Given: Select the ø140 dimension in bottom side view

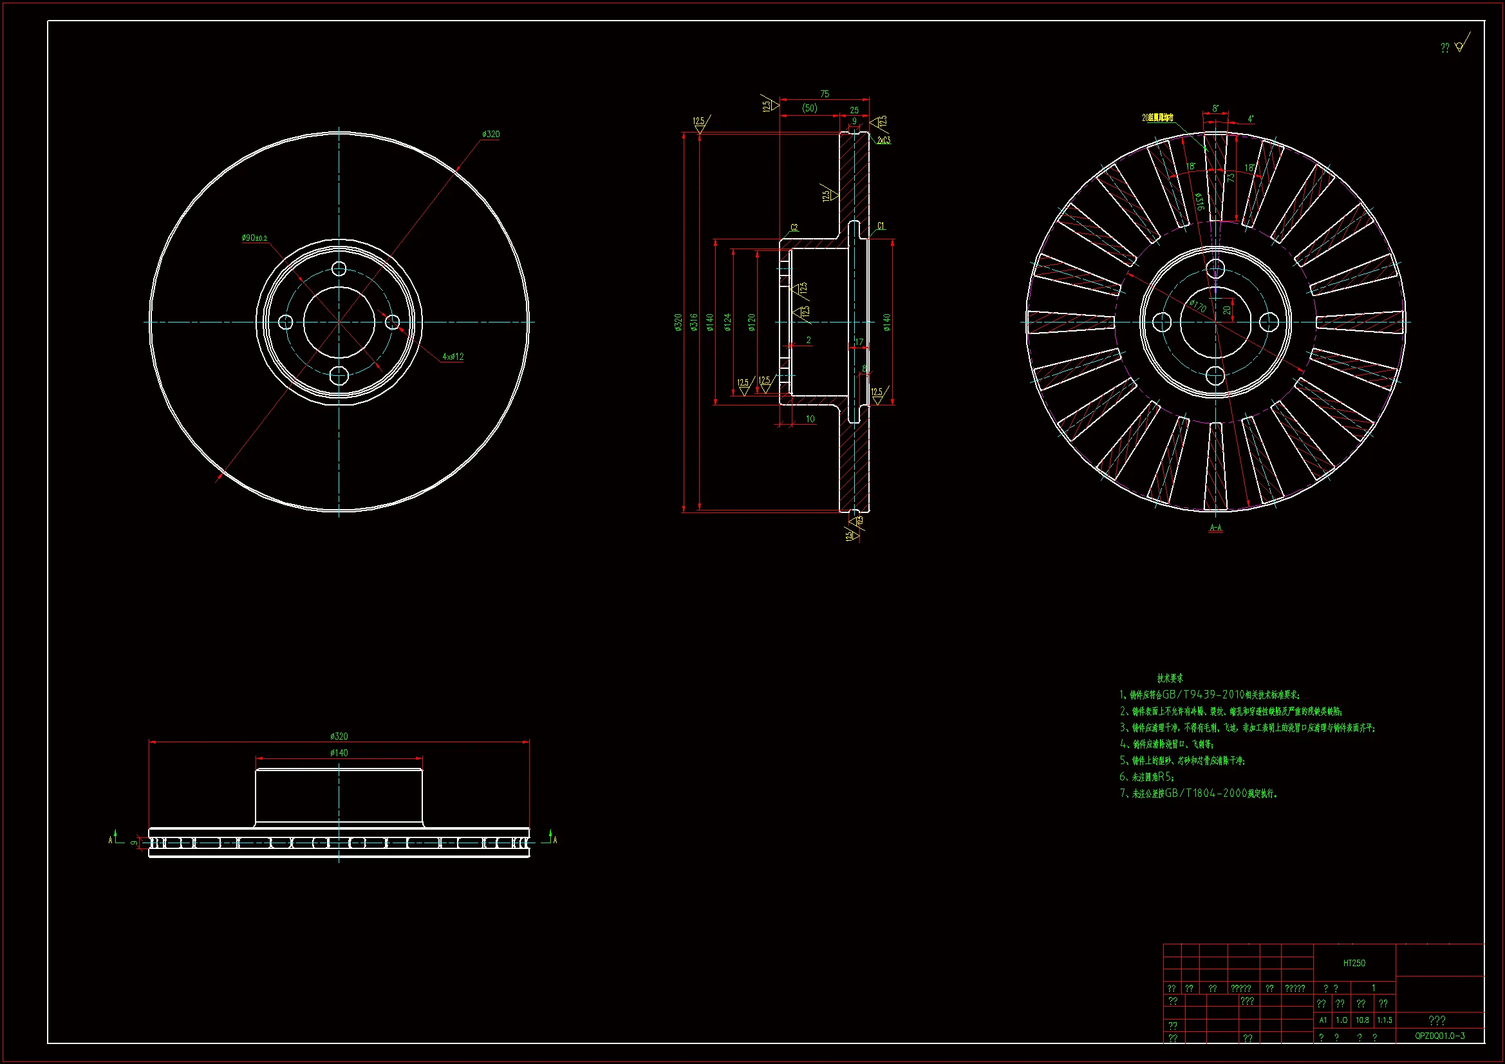Looking at the screenshot, I should pyautogui.click(x=339, y=752).
